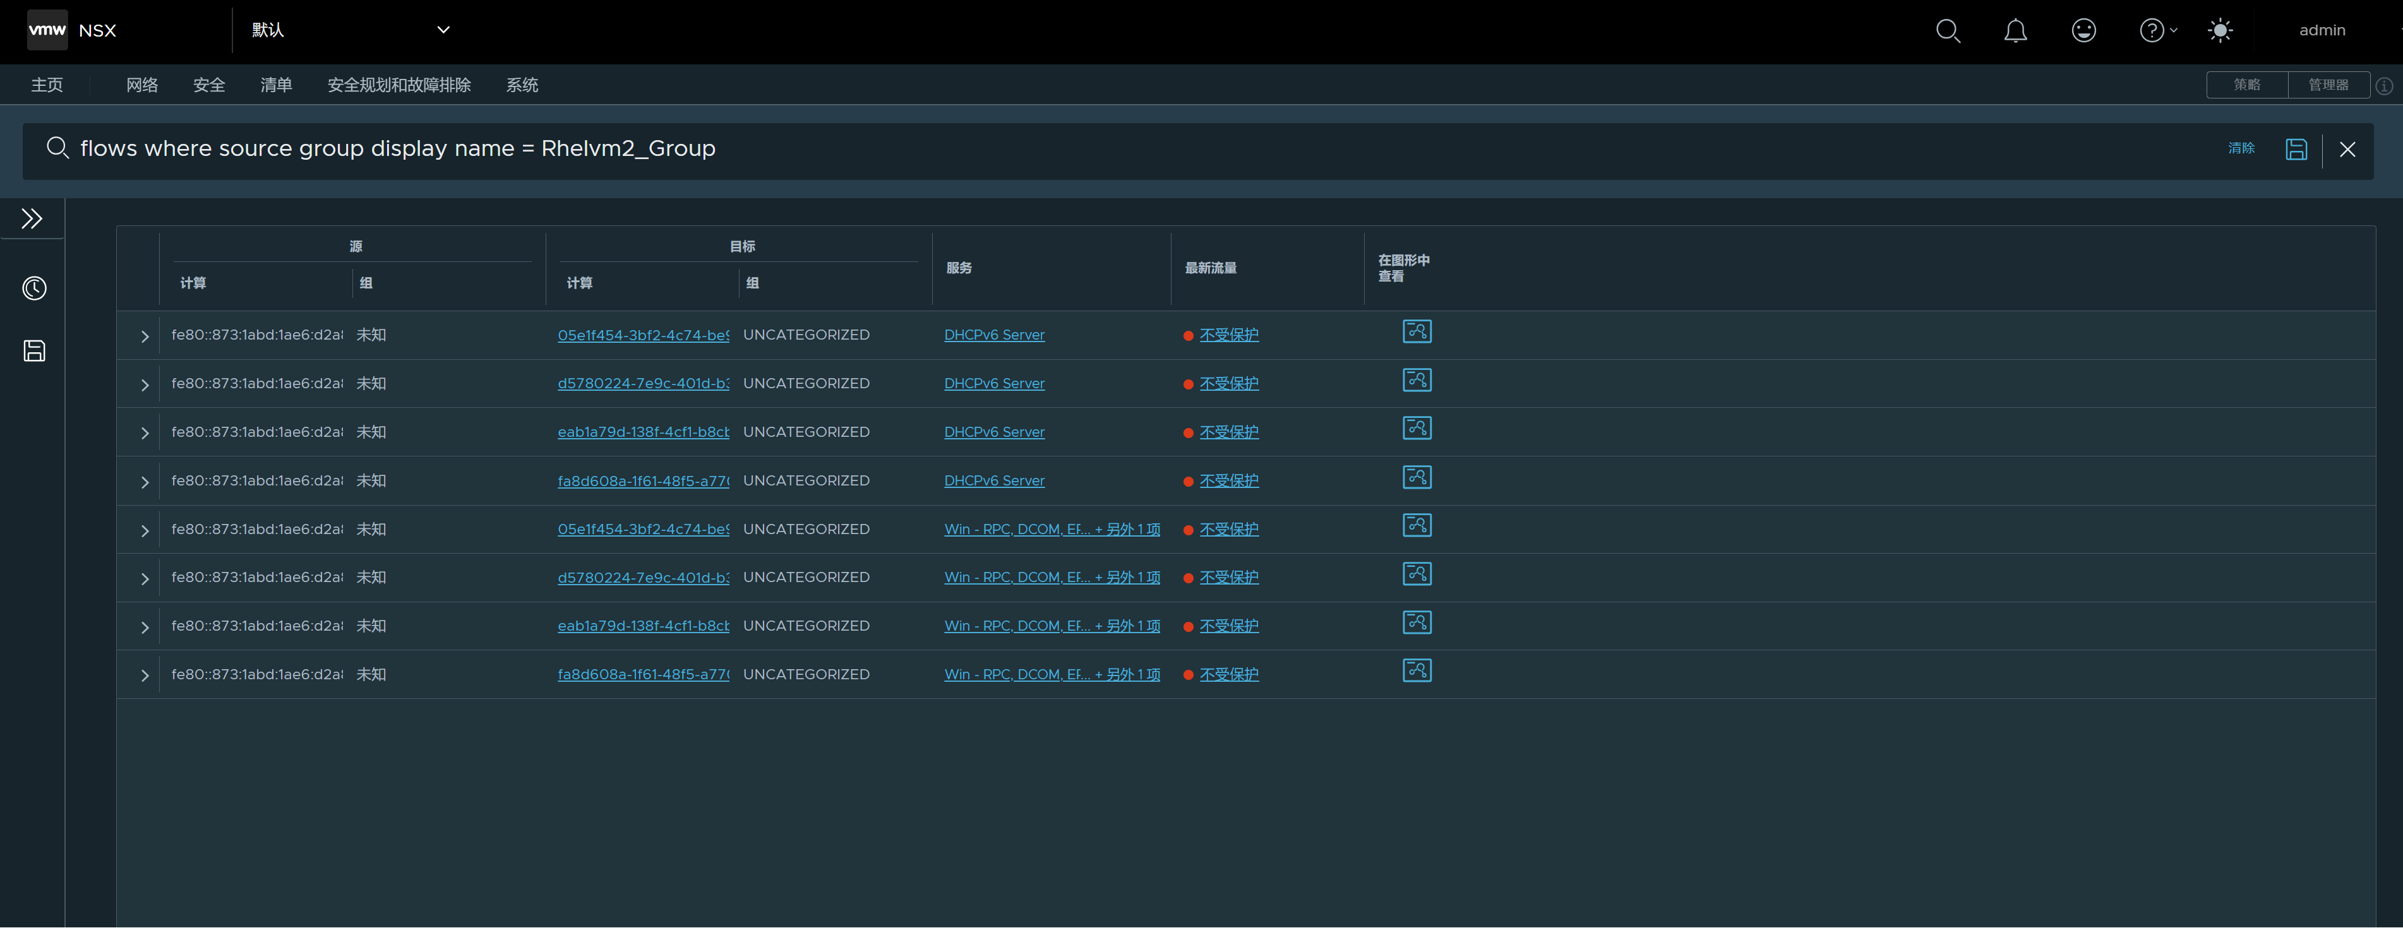
Task: Close the search bar with X
Action: [x=2347, y=149]
